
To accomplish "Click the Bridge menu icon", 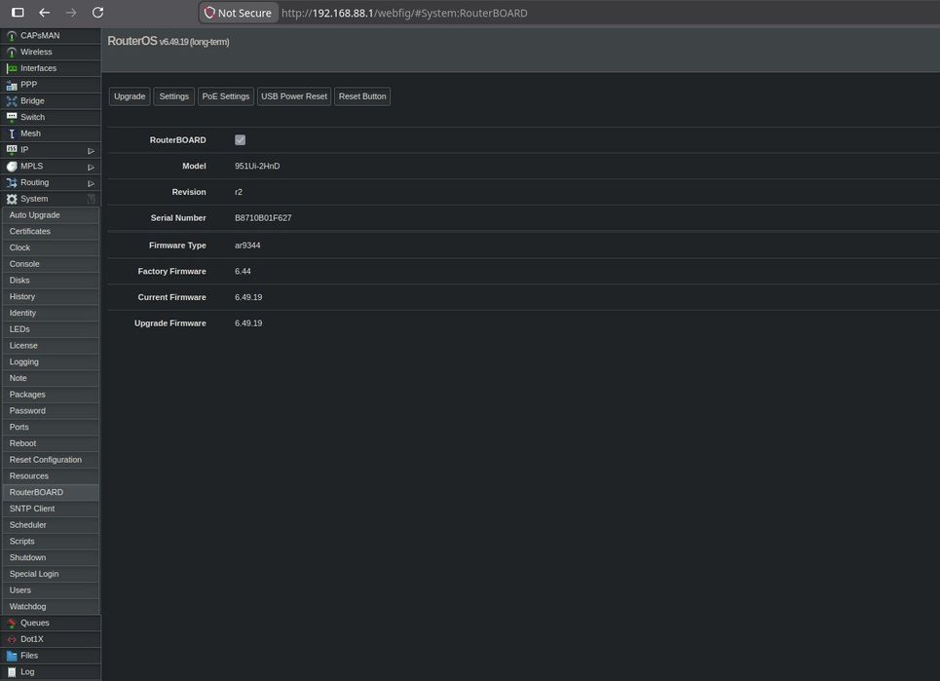I will point(12,101).
